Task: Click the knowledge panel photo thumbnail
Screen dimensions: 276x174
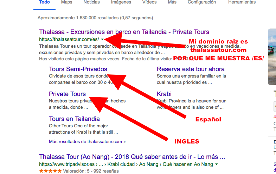Action: 272,56
